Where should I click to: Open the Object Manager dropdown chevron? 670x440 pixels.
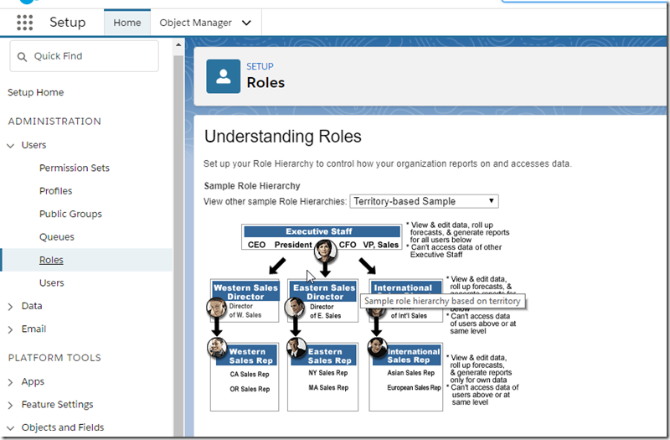246,23
